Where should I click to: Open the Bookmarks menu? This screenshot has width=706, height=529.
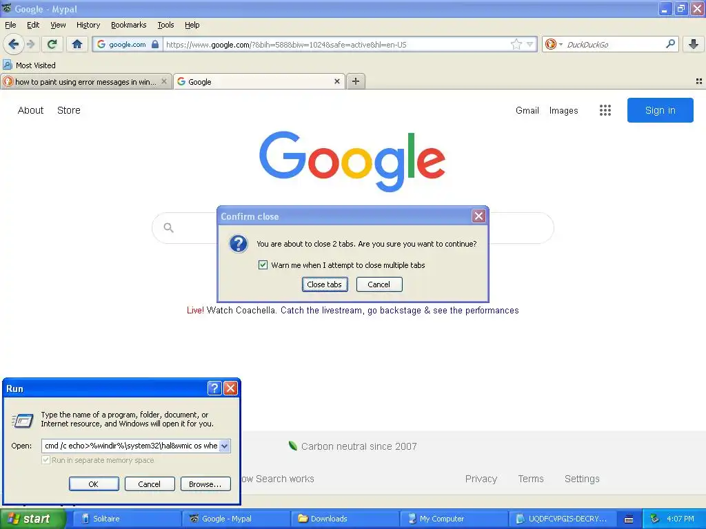tap(129, 25)
